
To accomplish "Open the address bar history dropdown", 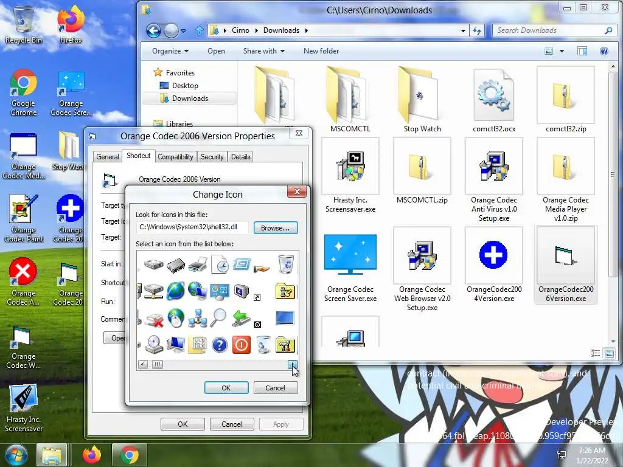I will 463,30.
